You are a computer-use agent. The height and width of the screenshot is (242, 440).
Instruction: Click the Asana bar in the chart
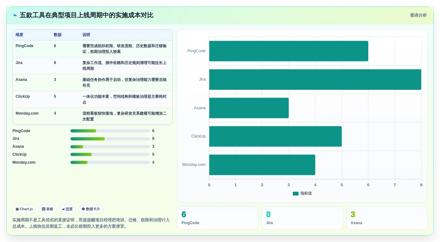point(249,108)
